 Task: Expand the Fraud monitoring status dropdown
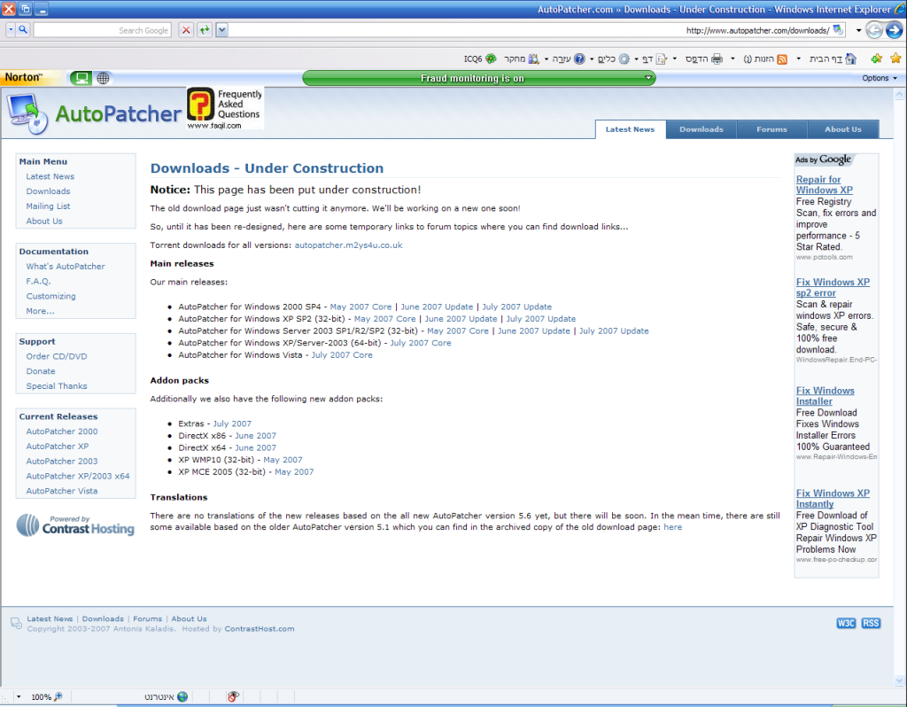click(648, 78)
